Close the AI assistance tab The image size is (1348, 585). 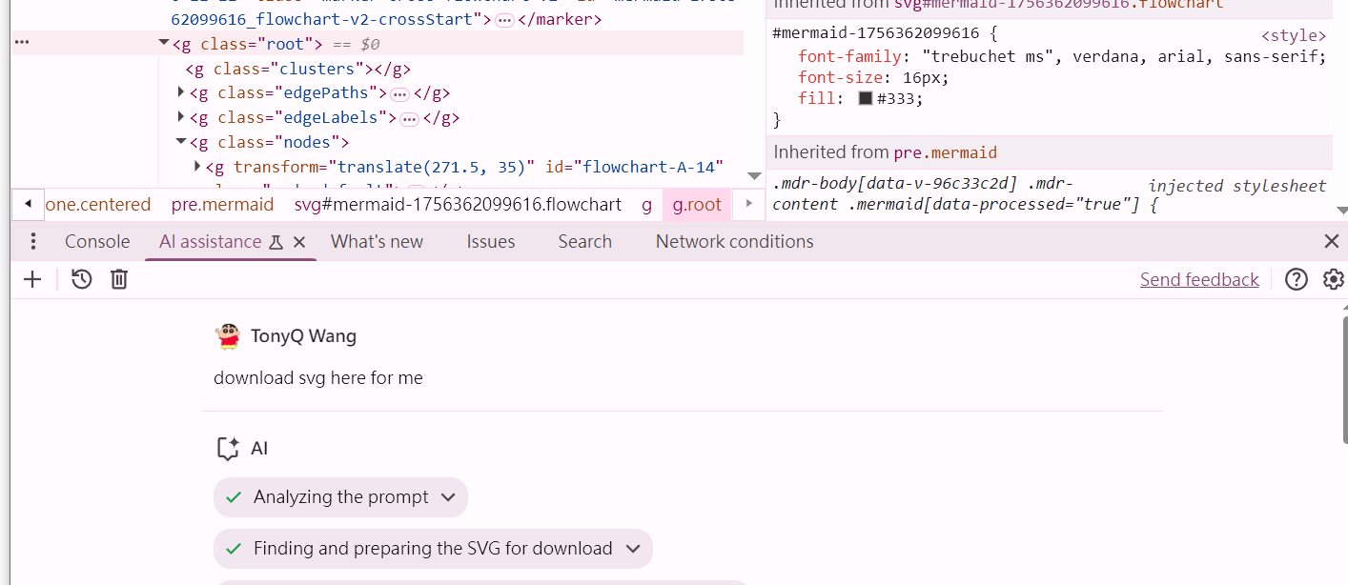[299, 242]
